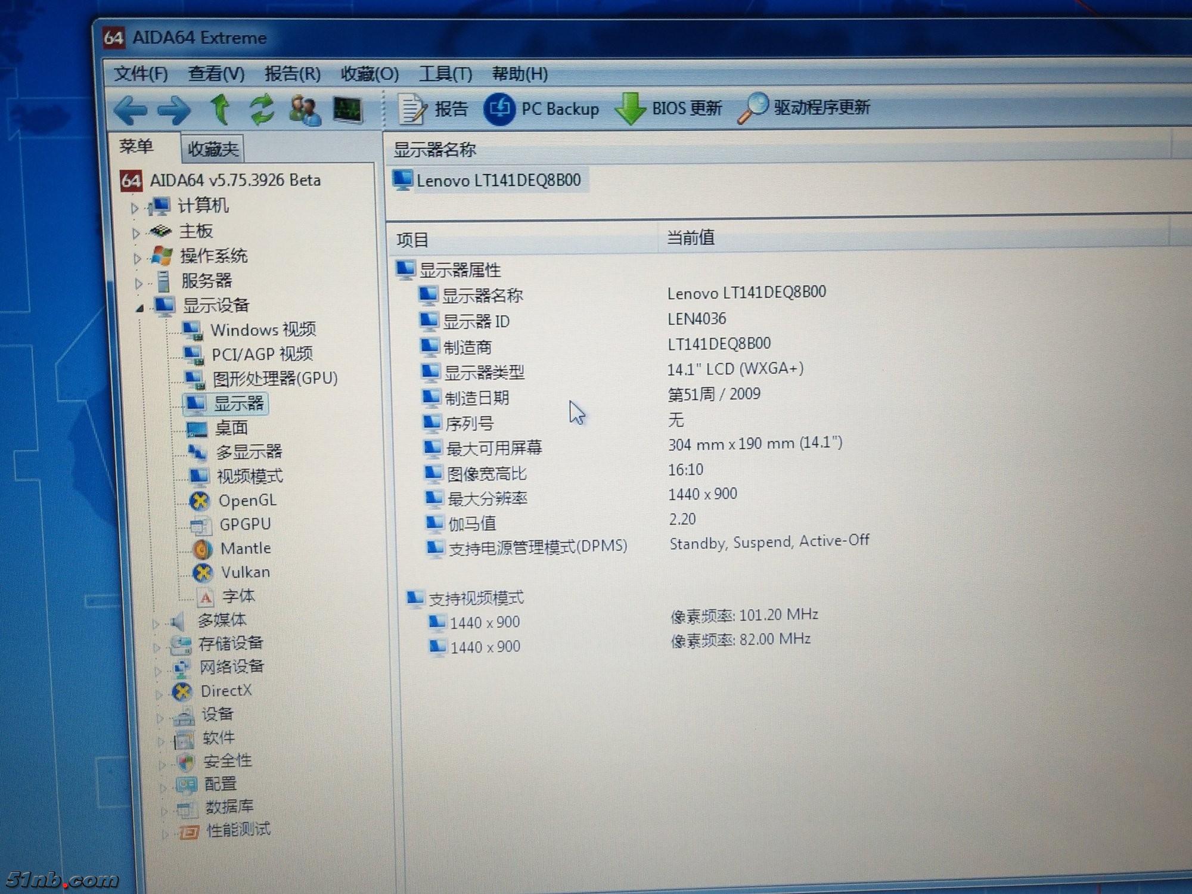This screenshot has height=894, width=1192.
Task: Open the OSD monitor graph icon
Action: [348, 110]
